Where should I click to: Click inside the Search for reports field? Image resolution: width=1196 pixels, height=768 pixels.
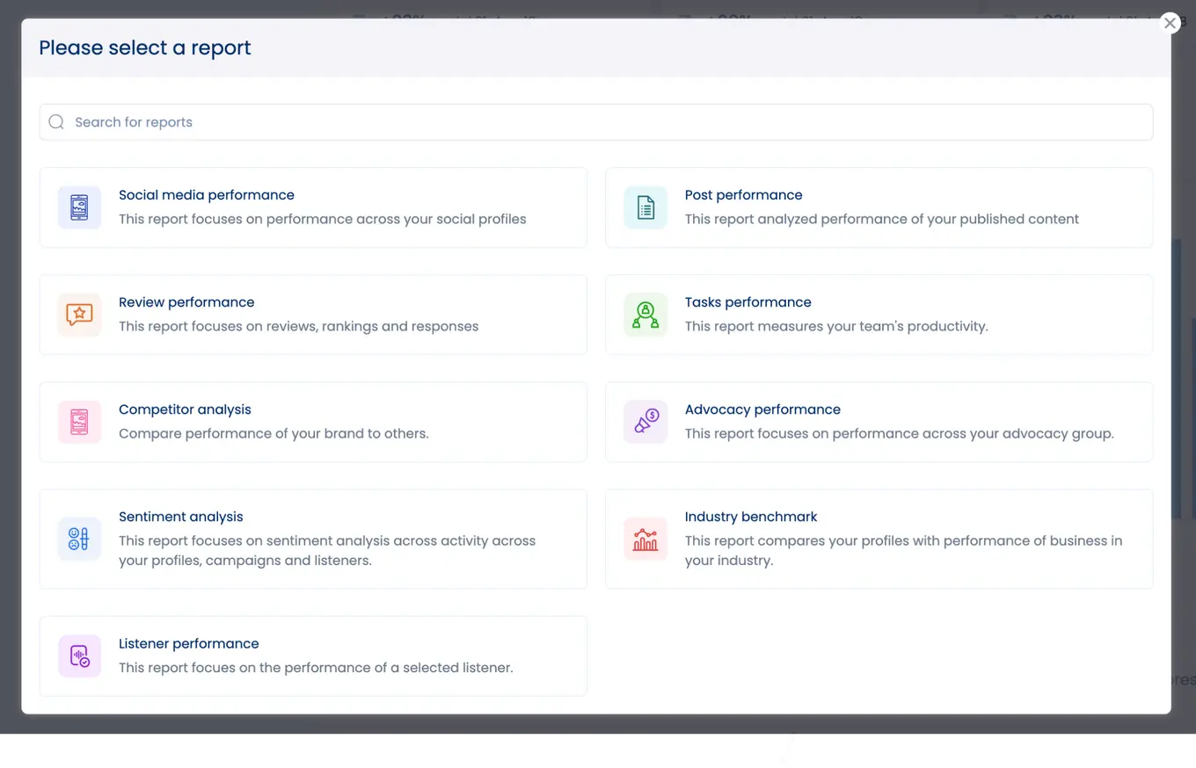(x=352, y=121)
